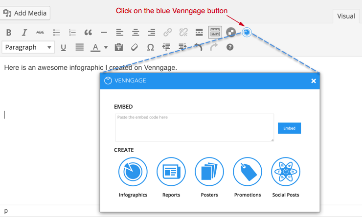Image resolution: width=362 pixels, height=217 pixels.
Task: Insert or edit link
Action: (x=168, y=33)
